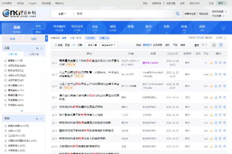Switch to 外文 language tab
This screenshot has height=154, width=232.
[x=38, y=32]
